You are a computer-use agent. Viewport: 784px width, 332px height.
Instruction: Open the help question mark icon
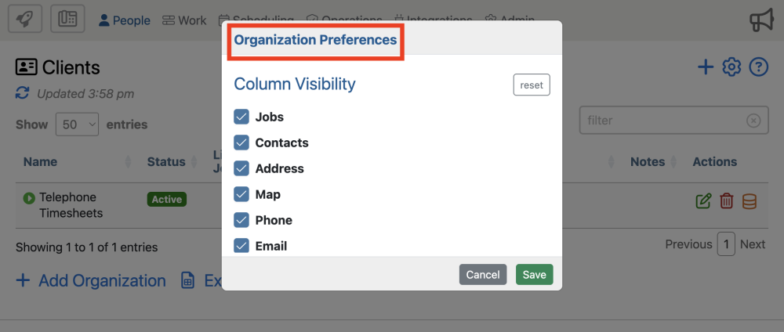(758, 67)
